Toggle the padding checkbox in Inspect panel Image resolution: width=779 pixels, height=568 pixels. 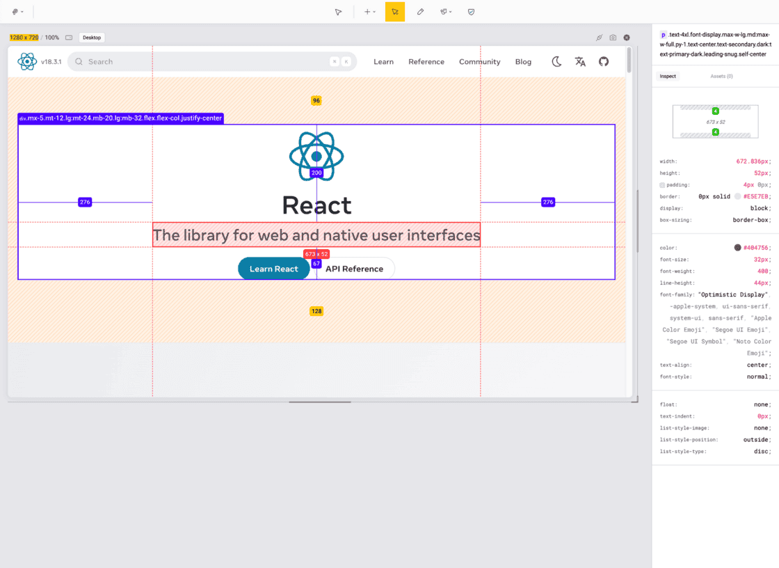point(662,185)
